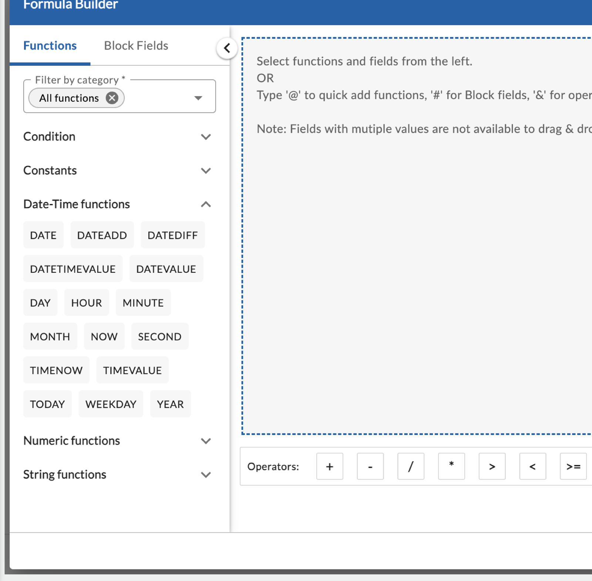Add the WEEKDAY function
The width and height of the screenshot is (592, 581).
tap(111, 404)
